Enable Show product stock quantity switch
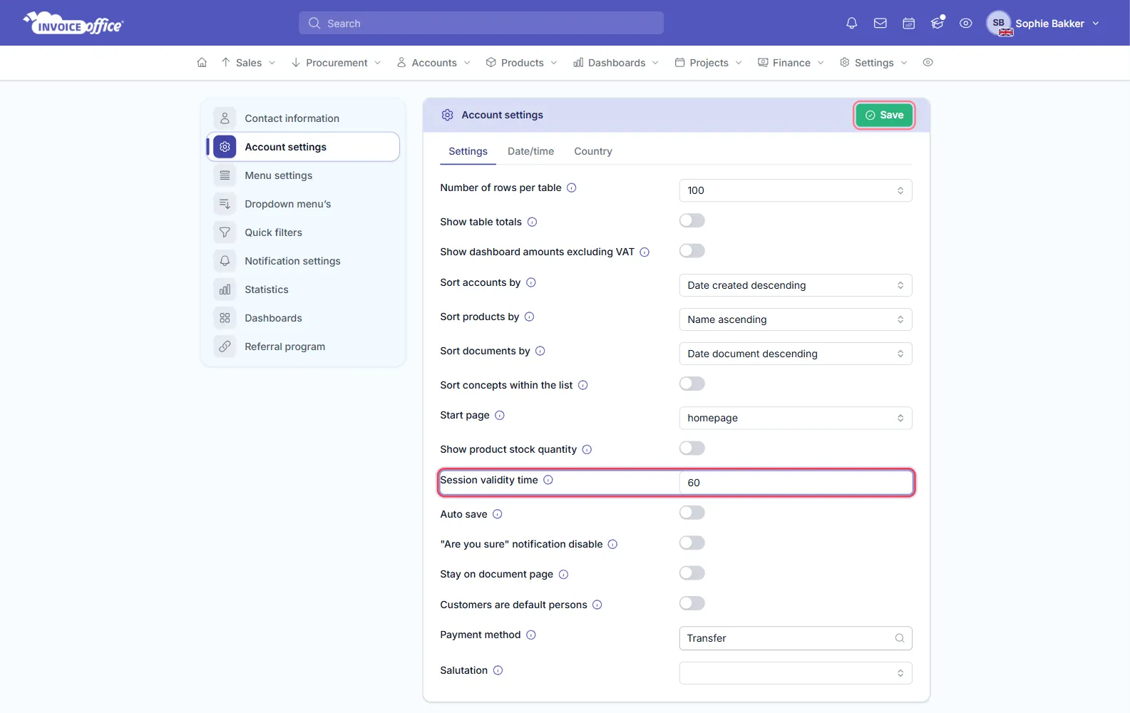Image resolution: width=1130 pixels, height=713 pixels. click(692, 448)
